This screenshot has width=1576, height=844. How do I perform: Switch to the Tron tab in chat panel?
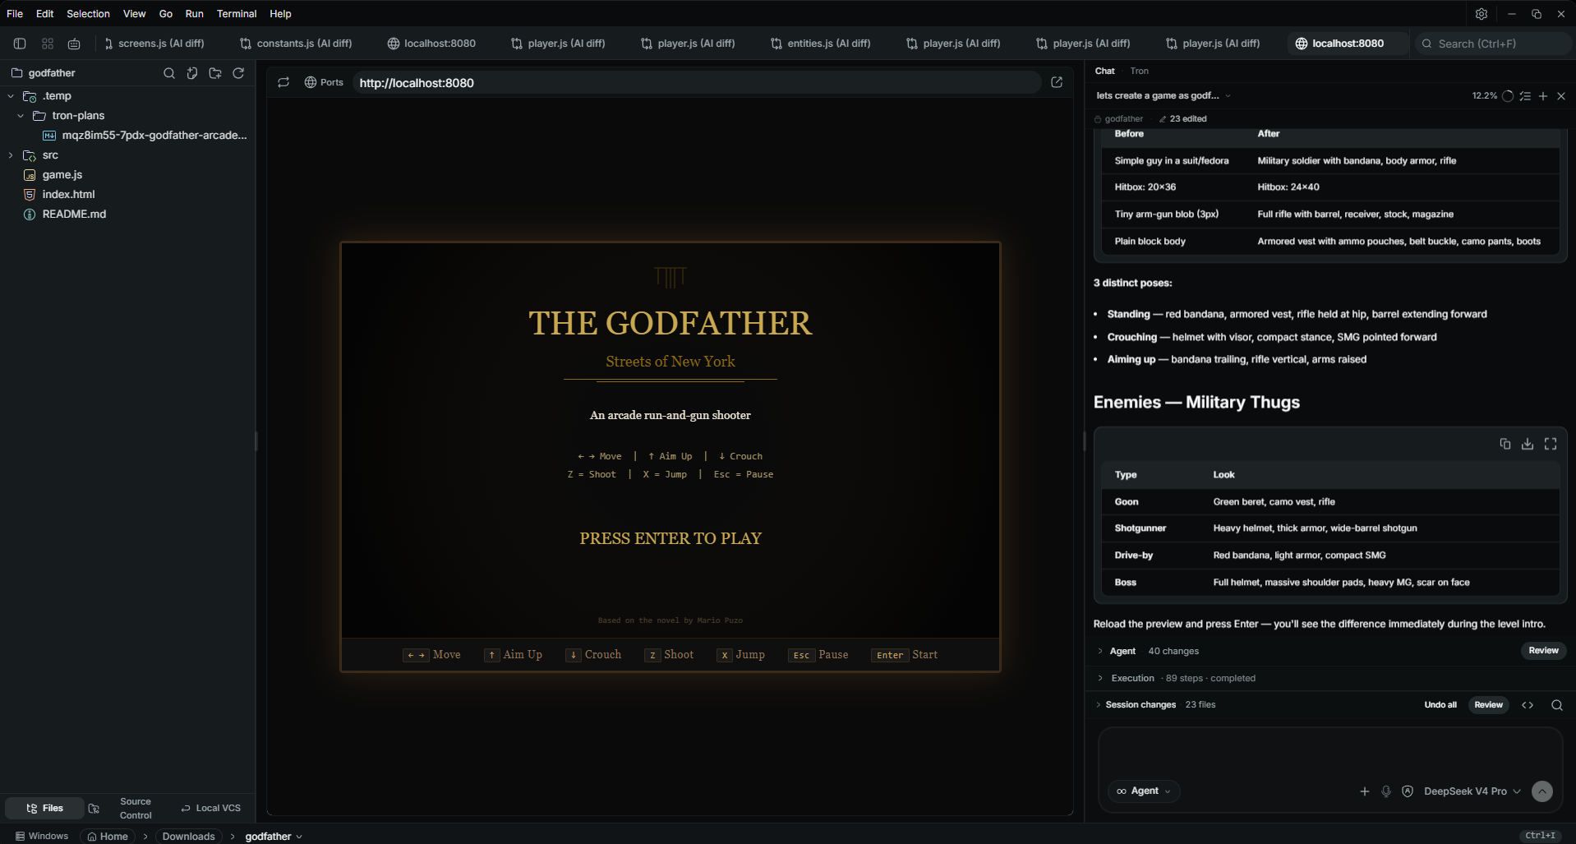tap(1139, 71)
